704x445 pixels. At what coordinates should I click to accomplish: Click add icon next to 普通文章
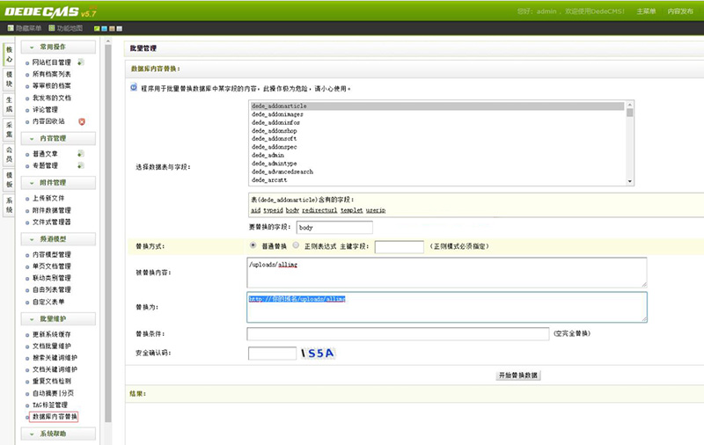(x=81, y=154)
